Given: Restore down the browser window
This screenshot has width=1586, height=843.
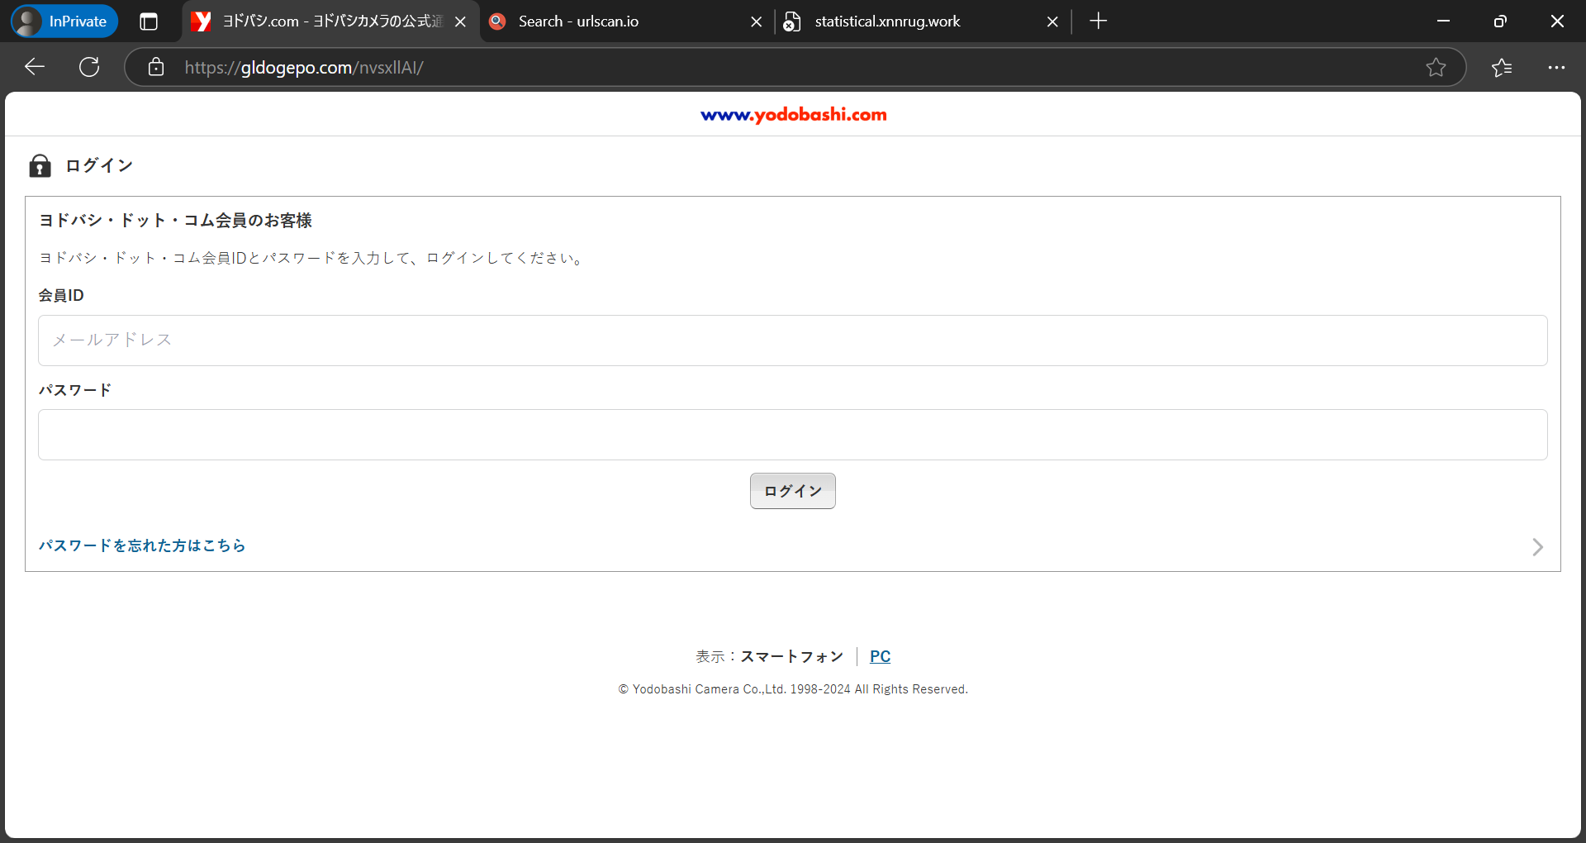Looking at the screenshot, I should 1500,21.
